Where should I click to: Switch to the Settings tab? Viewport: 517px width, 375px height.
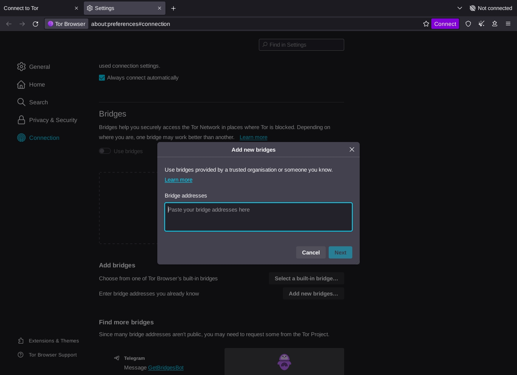coord(124,8)
